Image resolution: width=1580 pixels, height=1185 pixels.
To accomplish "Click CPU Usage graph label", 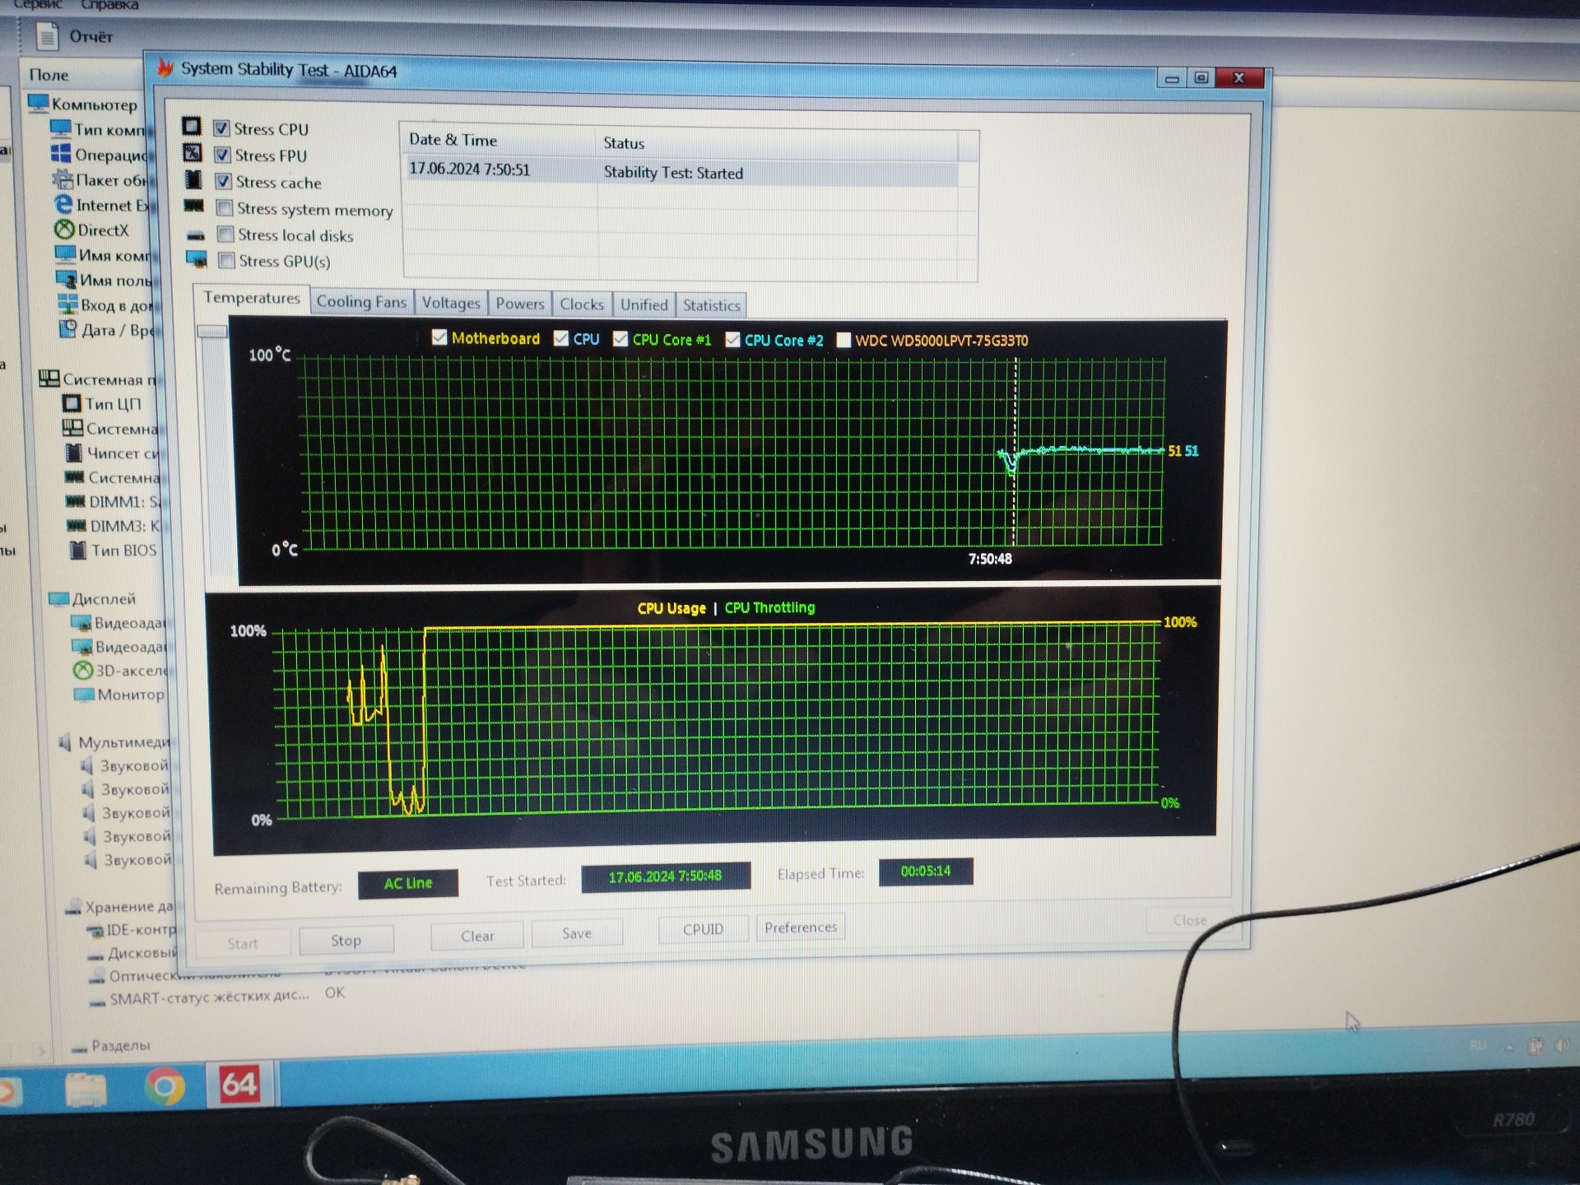I will pyautogui.click(x=671, y=608).
